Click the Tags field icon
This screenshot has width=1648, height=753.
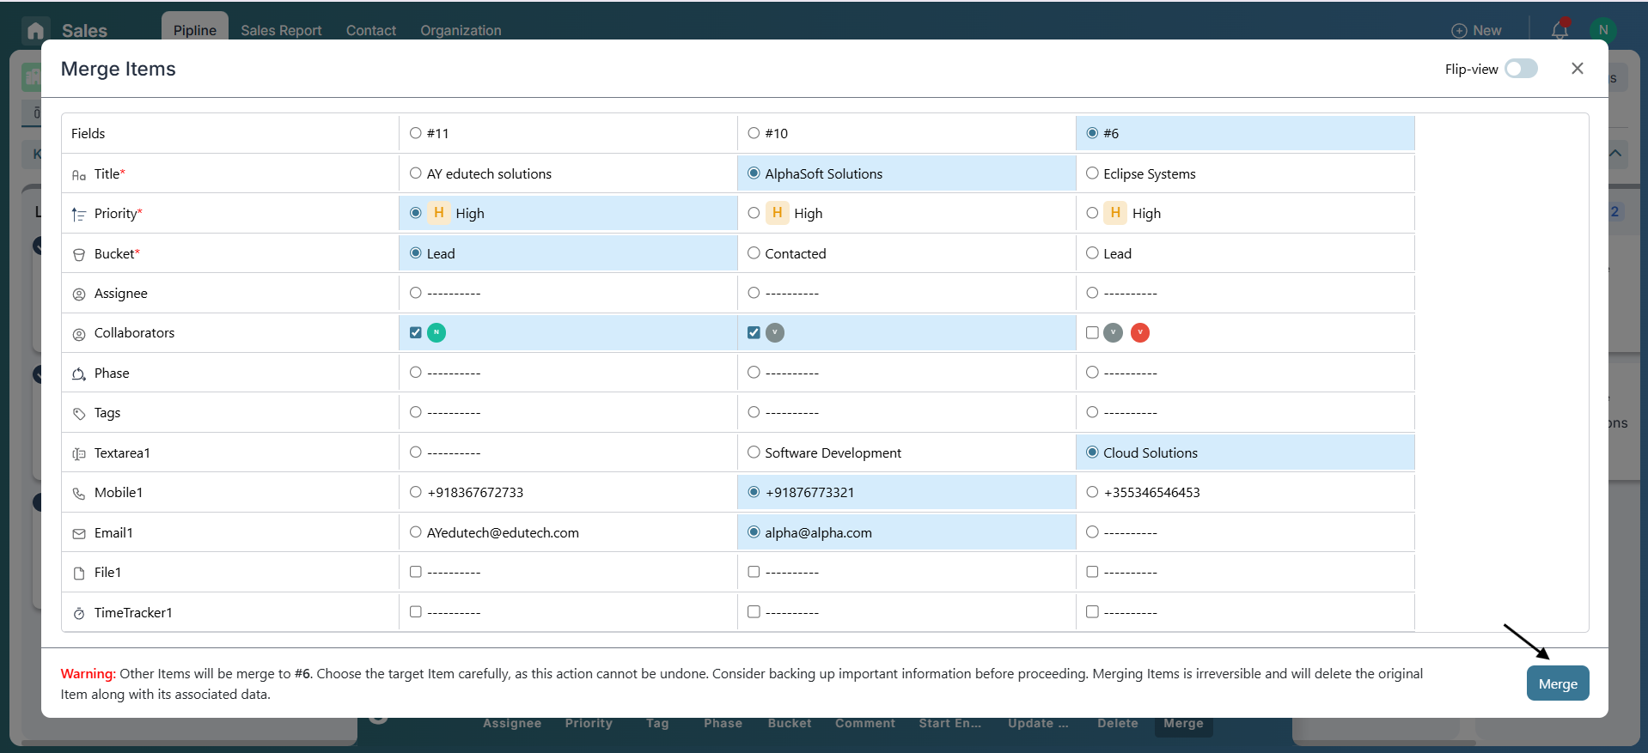point(79,414)
